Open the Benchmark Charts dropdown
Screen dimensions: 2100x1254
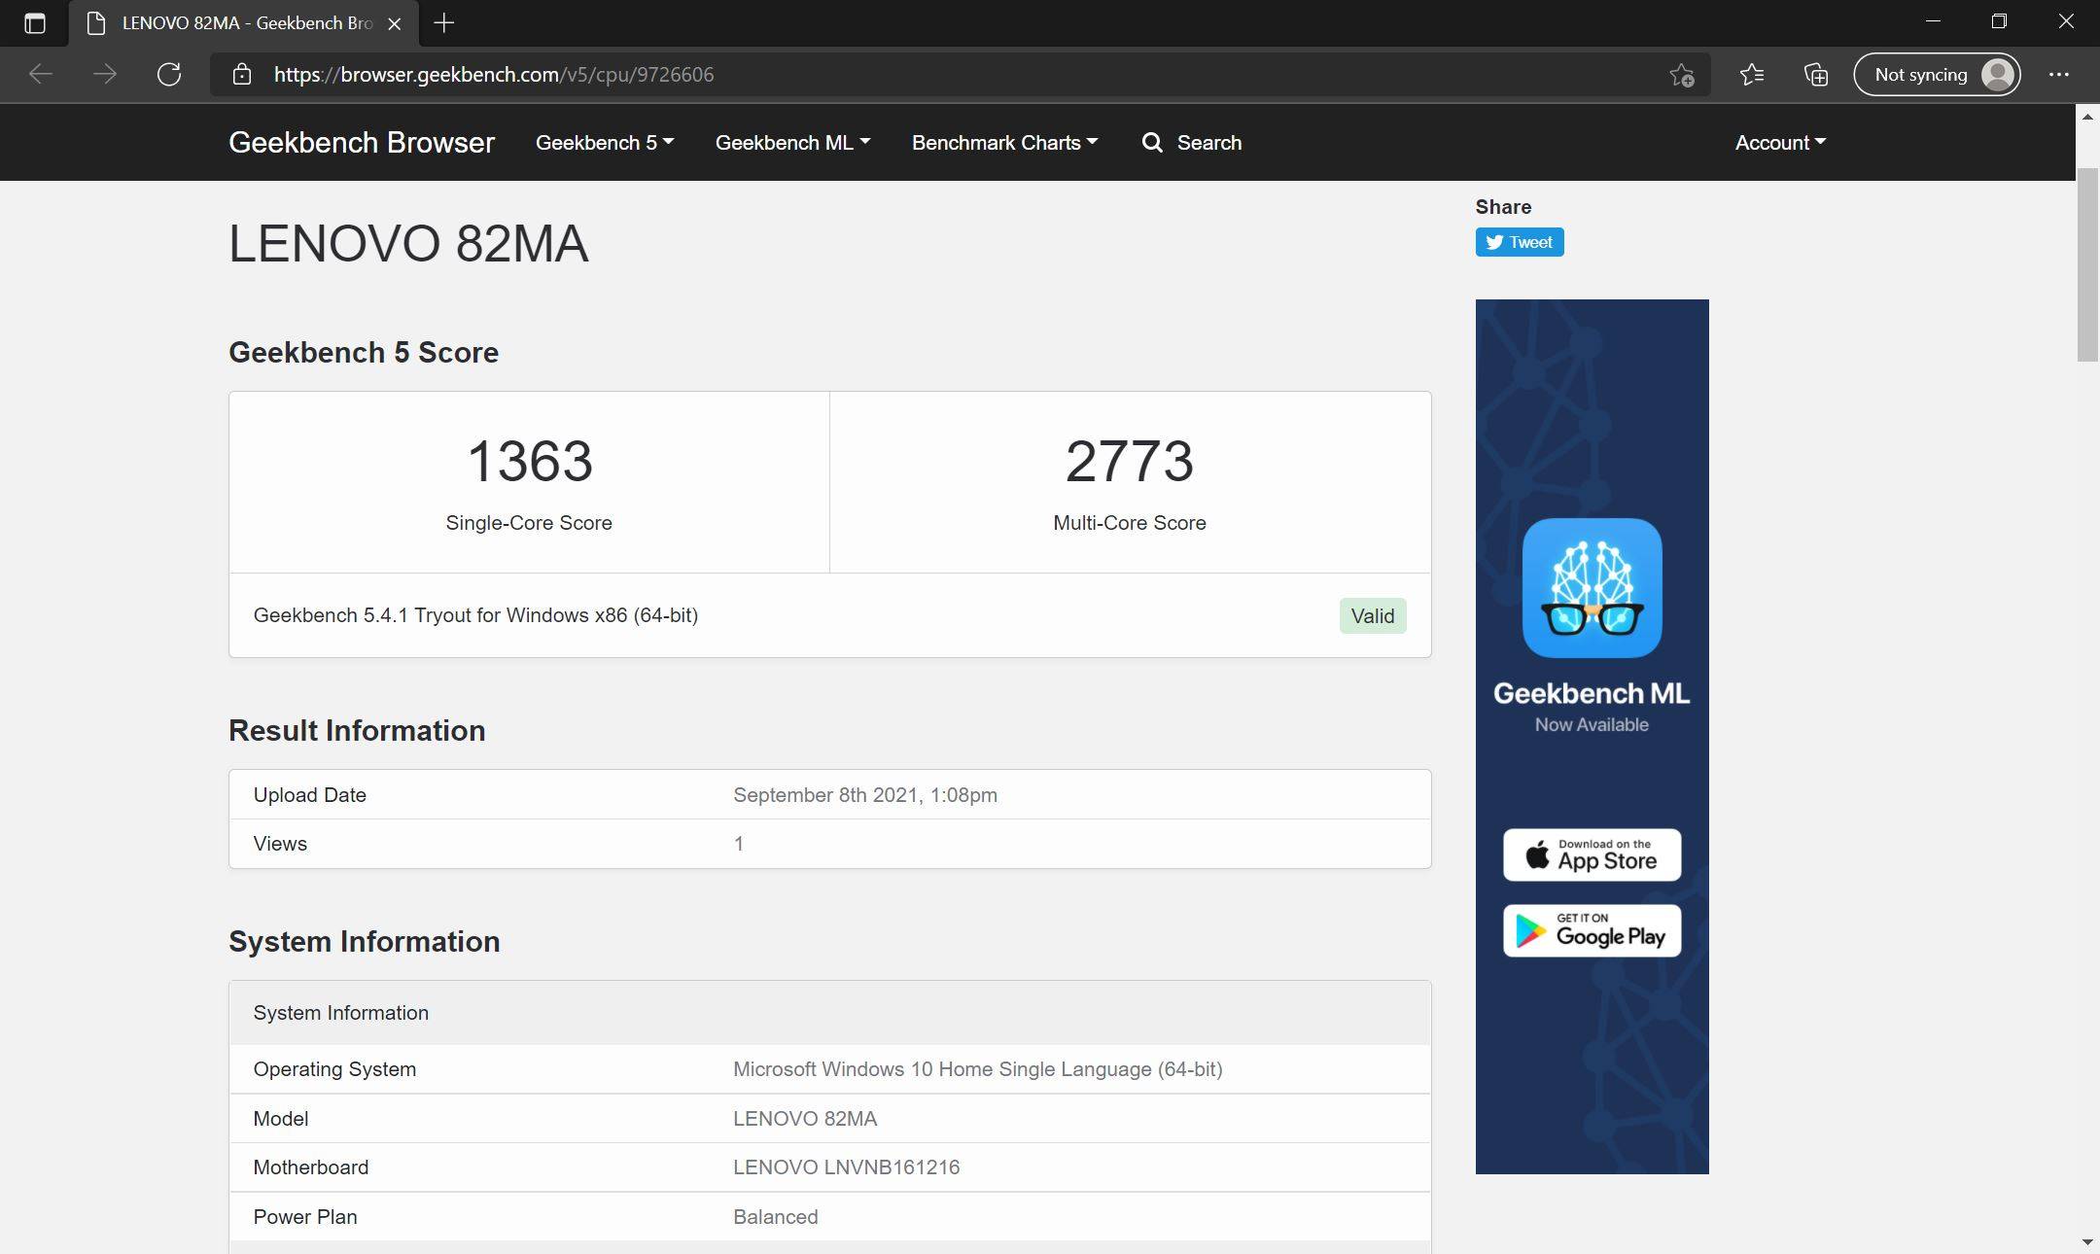pyautogui.click(x=1004, y=143)
